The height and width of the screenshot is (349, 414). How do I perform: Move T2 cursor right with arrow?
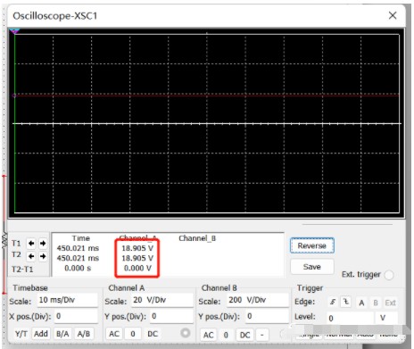(43, 256)
